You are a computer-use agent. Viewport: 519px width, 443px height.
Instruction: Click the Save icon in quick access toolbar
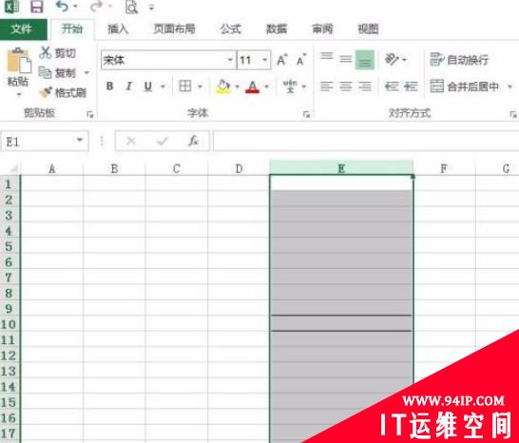pyautogui.click(x=37, y=7)
